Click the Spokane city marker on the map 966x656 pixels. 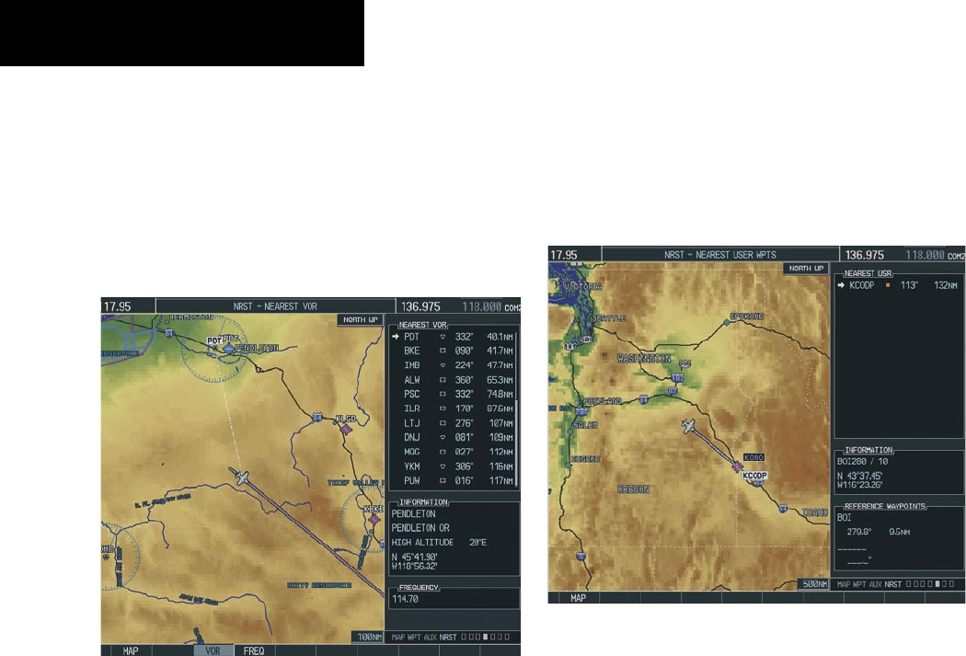[x=727, y=321]
